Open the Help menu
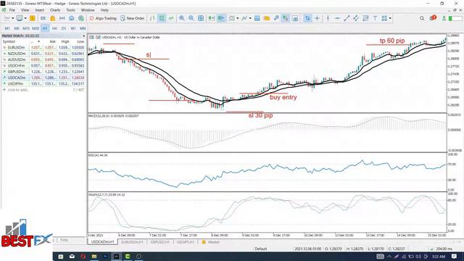 [104, 10]
